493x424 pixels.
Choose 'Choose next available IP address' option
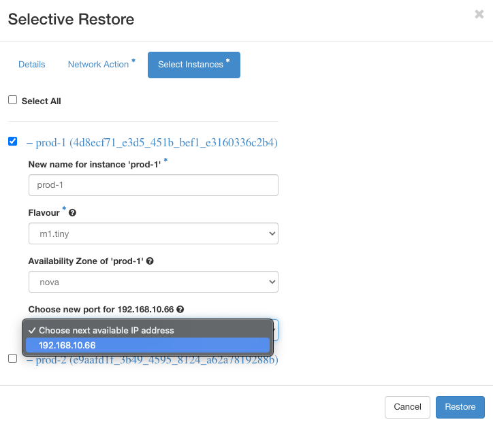click(x=106, y=330)
